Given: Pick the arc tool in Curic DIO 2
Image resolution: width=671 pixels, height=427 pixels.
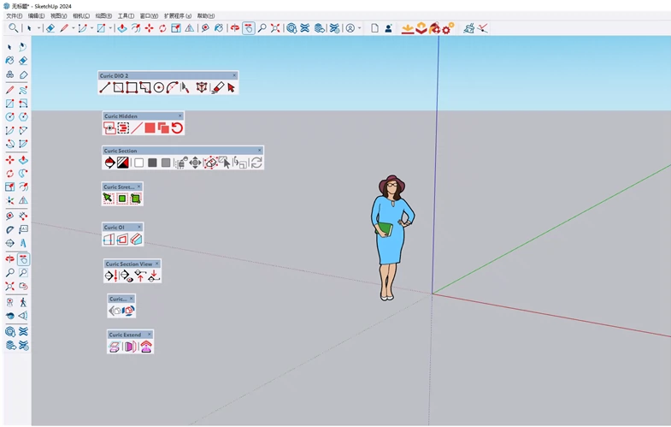Looking at the screenshot, I should point(172,87).
